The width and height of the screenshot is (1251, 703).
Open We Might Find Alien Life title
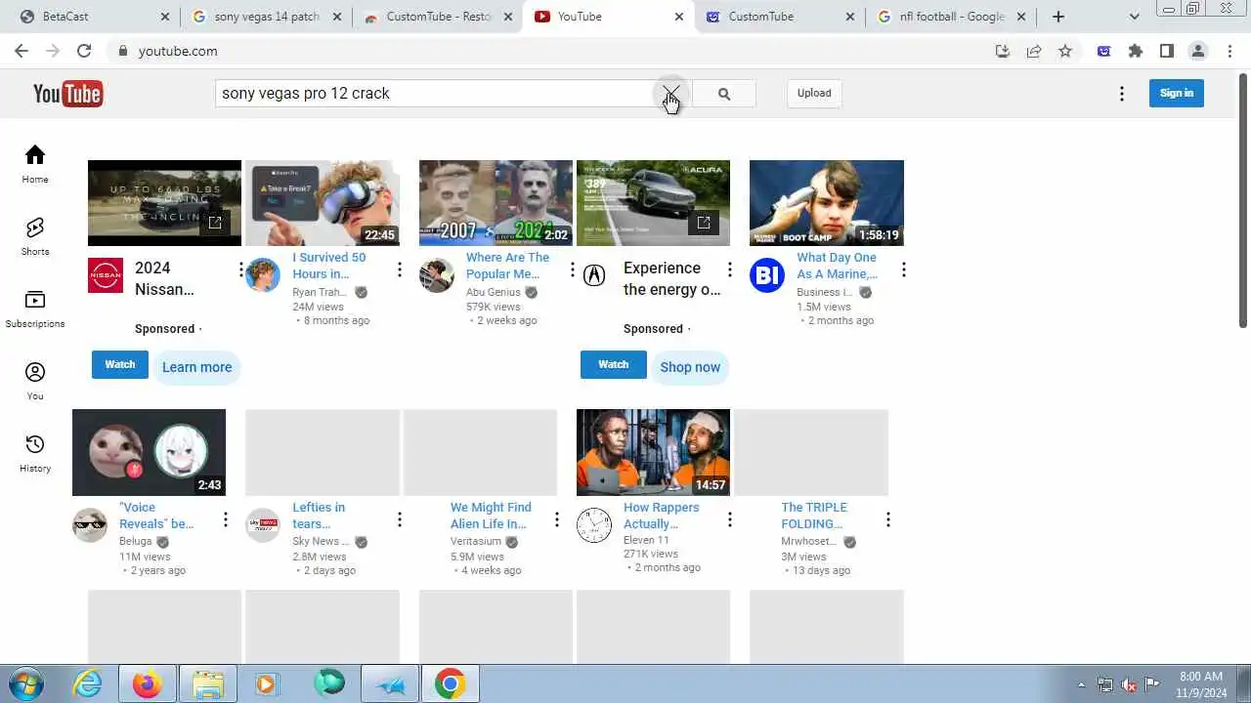tap(491, 516)
